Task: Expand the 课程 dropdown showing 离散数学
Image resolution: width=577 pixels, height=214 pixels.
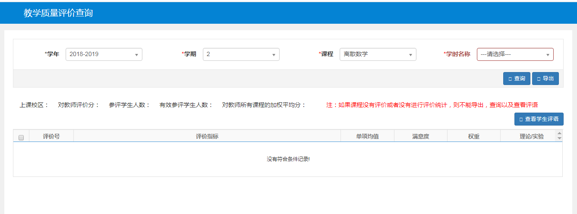Action: click(x=378, y=54)
